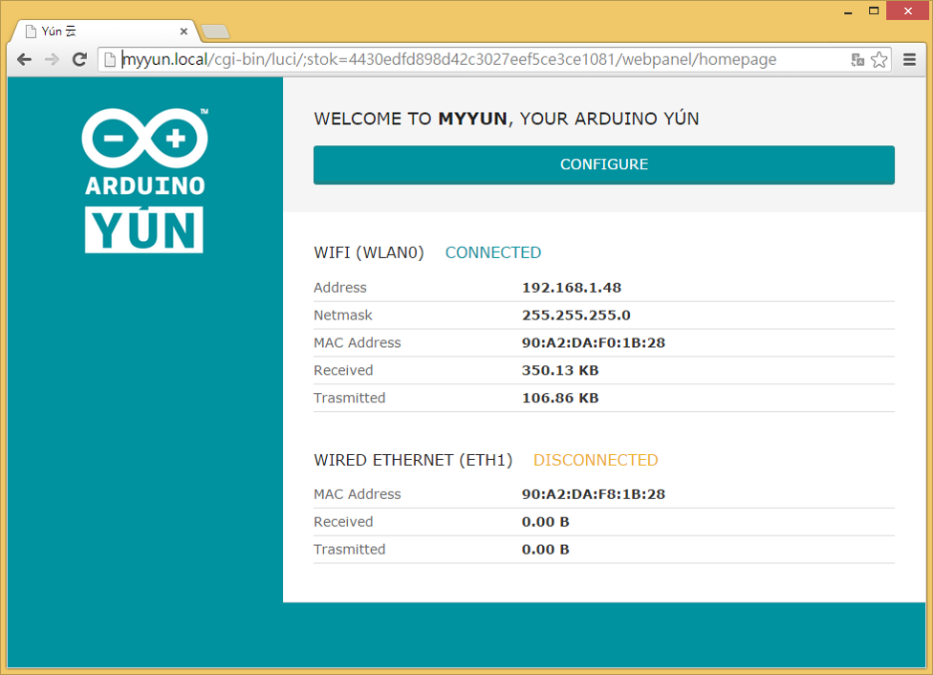Click the CONNECTED status label
The width and height of the screenshot is (933, 675).
pyautogui.click(x=492, y=252)
